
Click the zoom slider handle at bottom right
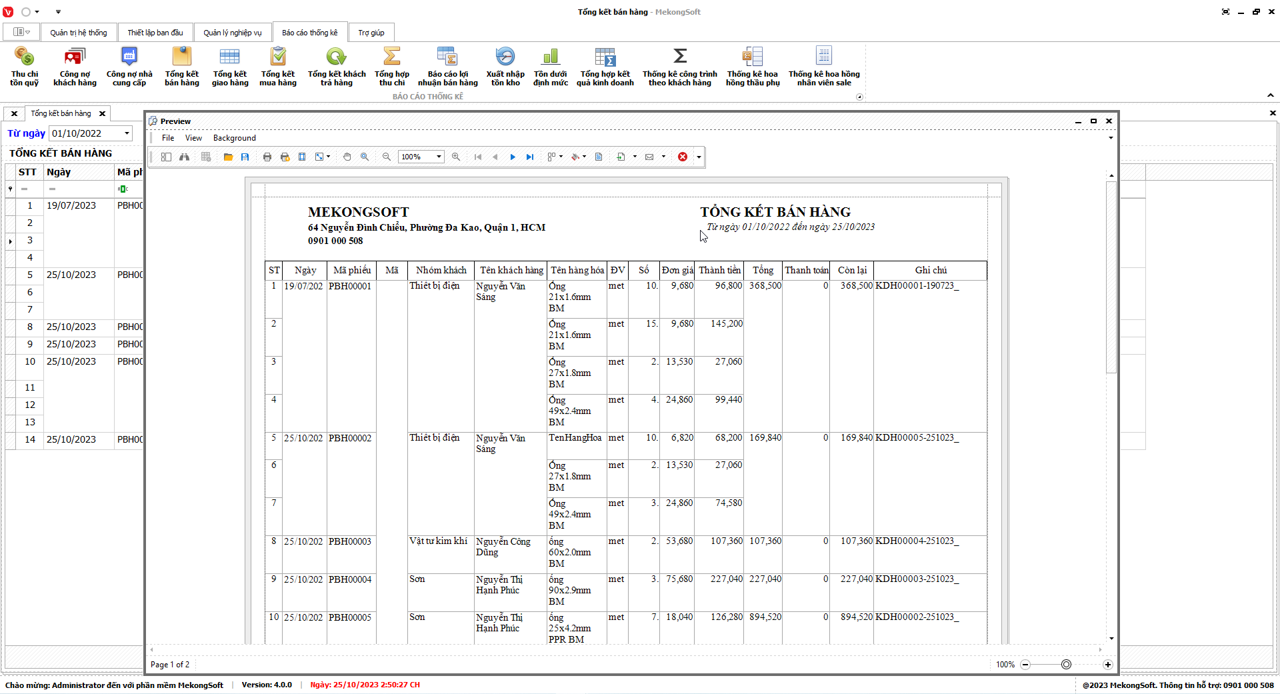[1066, 665]
